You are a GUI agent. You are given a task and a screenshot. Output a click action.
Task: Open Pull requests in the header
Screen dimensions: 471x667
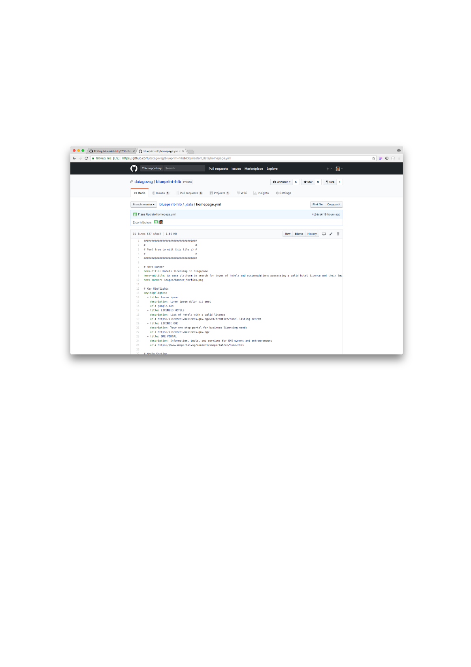218,169
